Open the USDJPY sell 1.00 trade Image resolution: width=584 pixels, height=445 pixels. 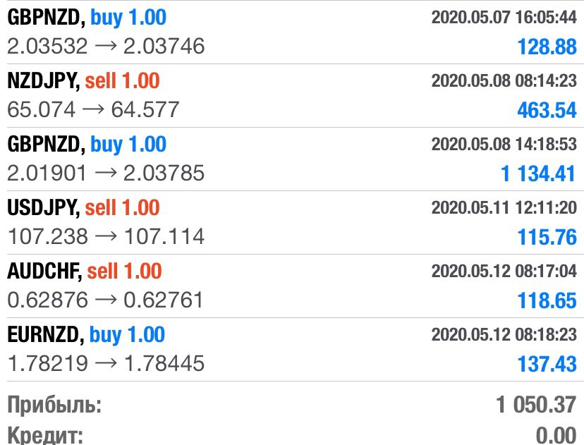coord(83,208)
